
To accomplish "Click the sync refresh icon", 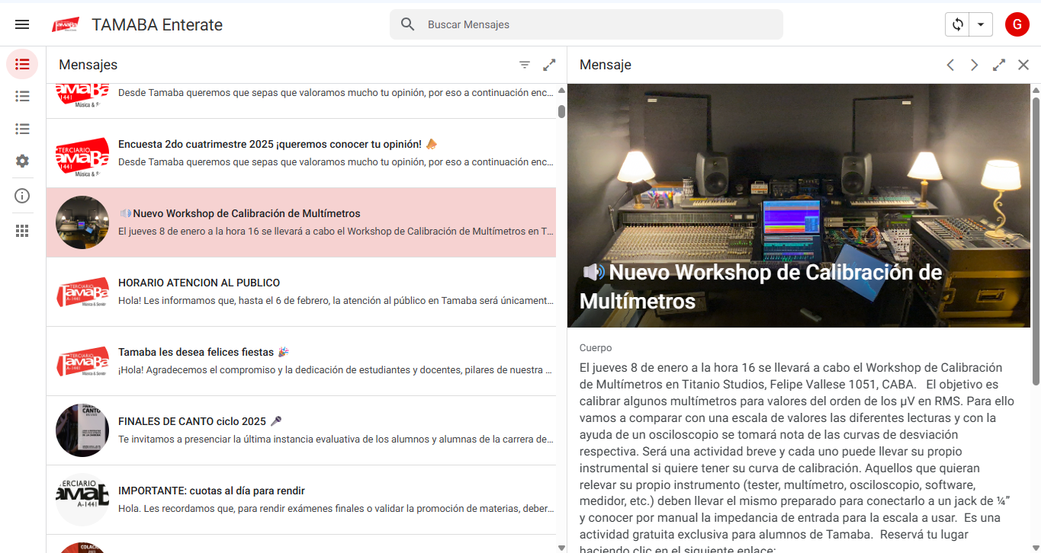I will (957, 24).
